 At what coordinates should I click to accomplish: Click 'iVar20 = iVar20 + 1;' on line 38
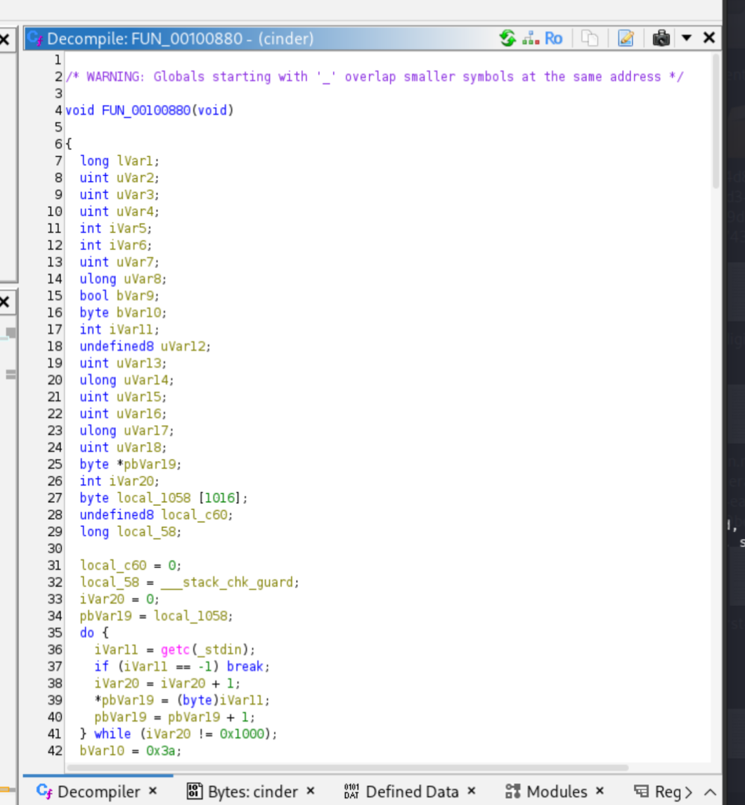[x=167, y=683]
